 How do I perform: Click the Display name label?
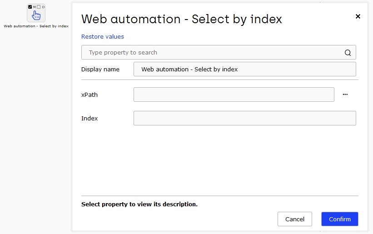point(100,69)
